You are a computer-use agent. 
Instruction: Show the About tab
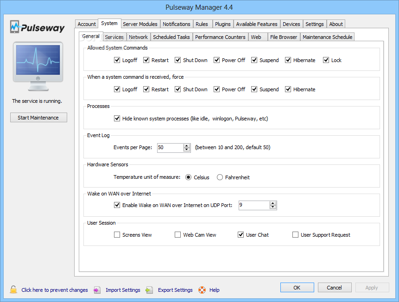336,24
